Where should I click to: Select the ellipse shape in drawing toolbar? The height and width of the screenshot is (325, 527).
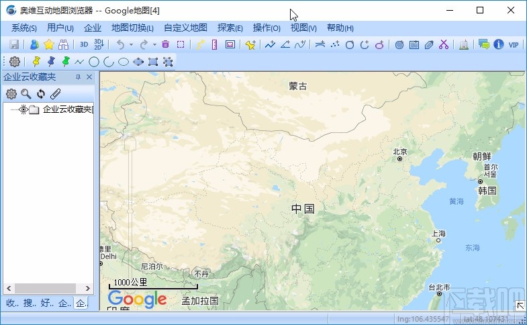[x=124, y=62]
